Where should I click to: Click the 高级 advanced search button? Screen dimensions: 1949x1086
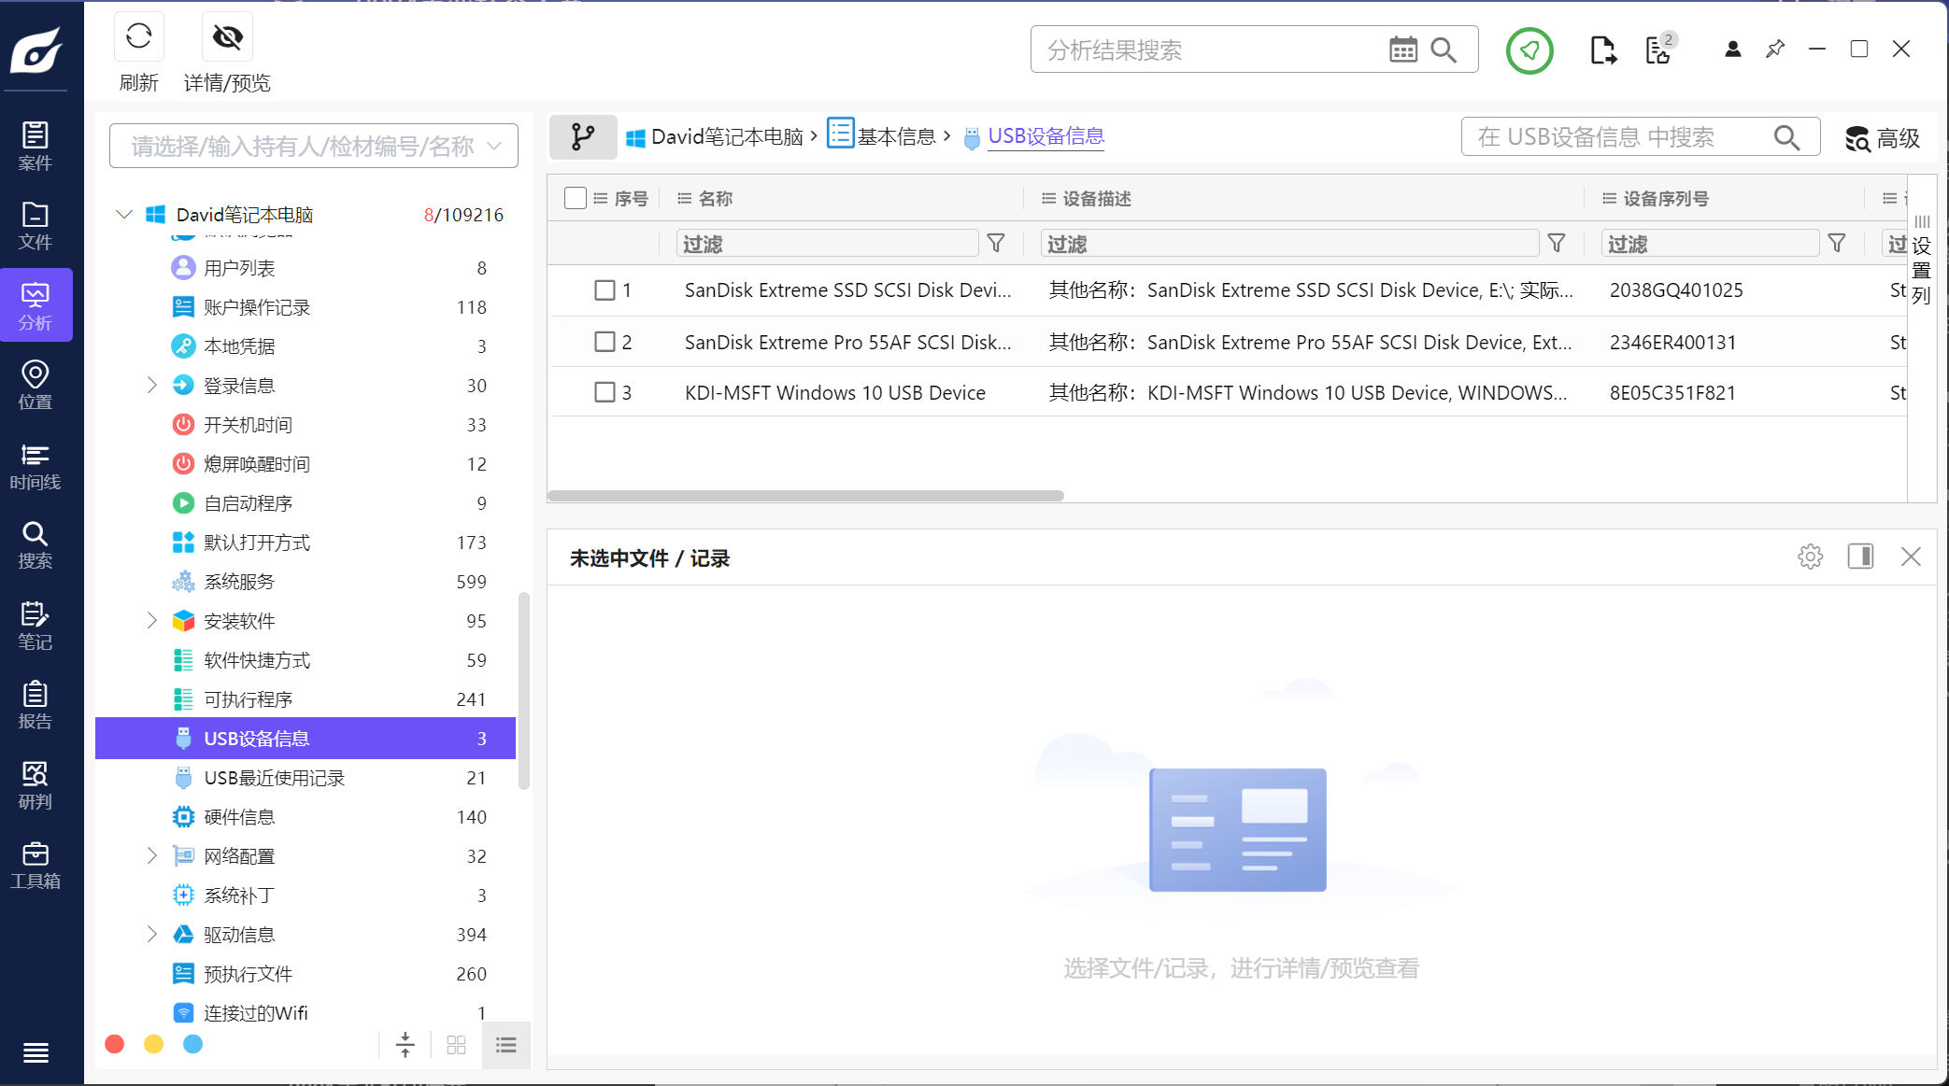1882,138
